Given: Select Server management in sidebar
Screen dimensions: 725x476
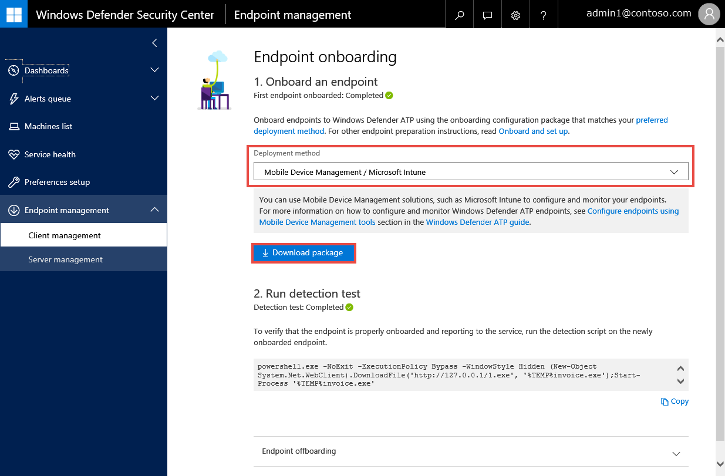Looking at the screenshot, I should [x=65, y=259].
